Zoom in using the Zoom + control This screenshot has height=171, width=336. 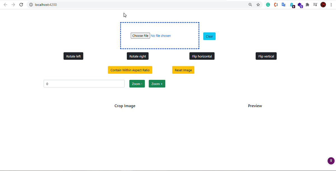tap(157, 84)
